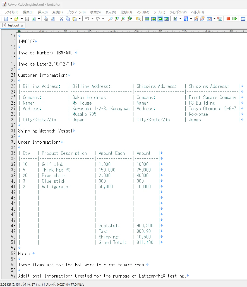The width and height of the screenshot is (247, 287).
Task: Open properties for current configuration
Action: click(x=196, y=19)
